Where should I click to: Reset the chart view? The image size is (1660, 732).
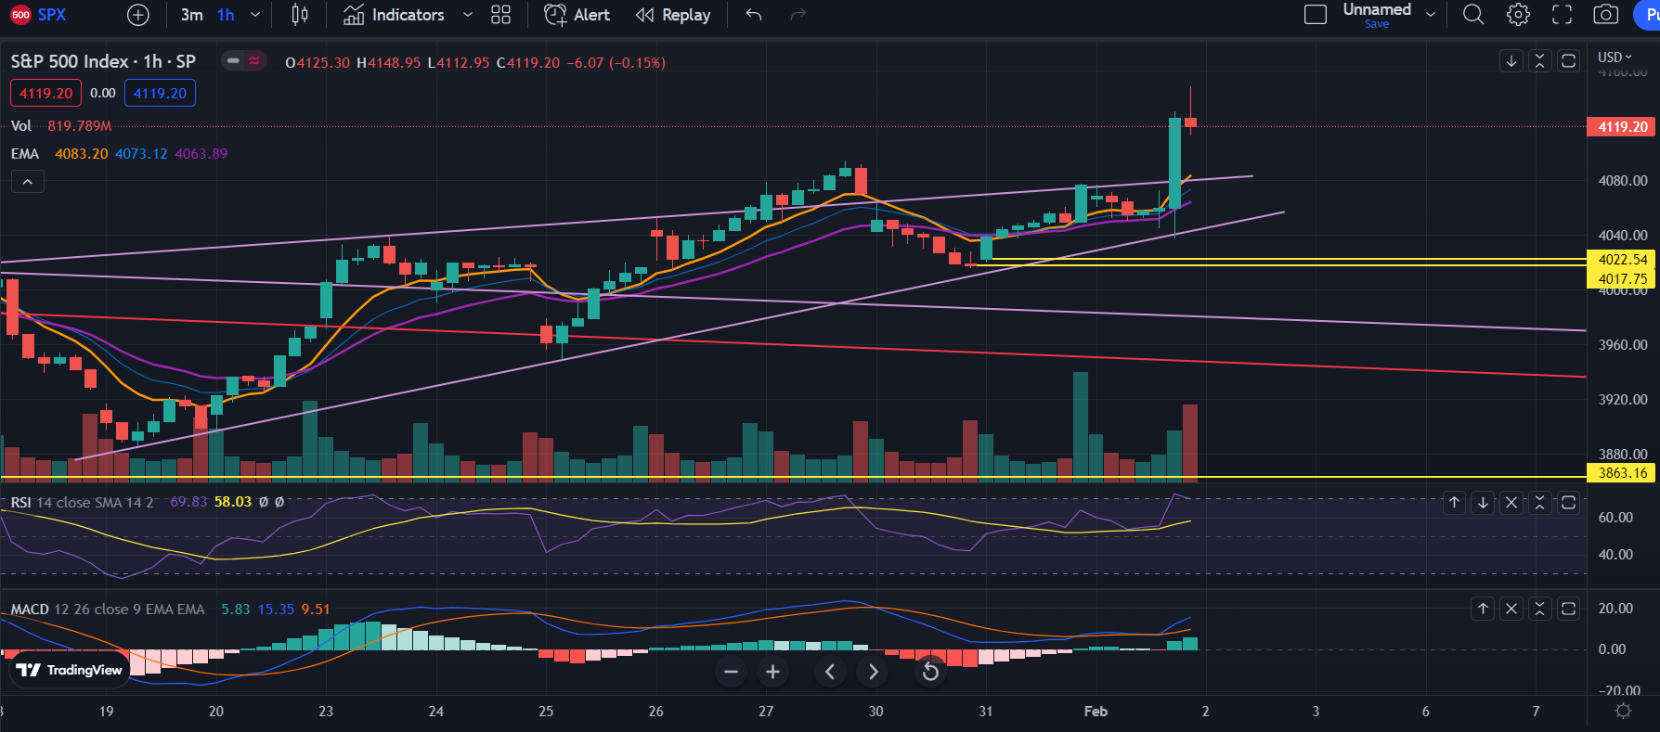point(930,672)
